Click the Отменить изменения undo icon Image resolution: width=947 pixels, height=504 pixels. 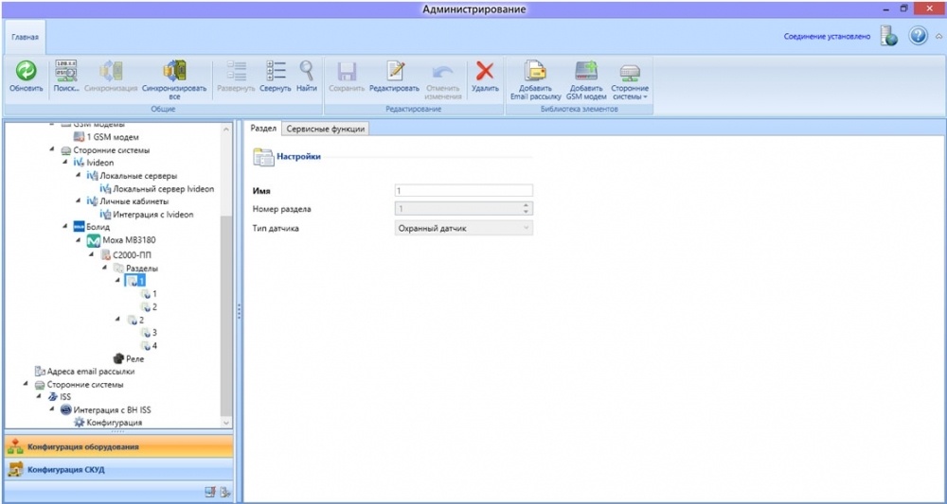point(442,71)
